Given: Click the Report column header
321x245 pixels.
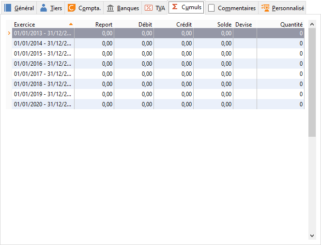Looking at the screenshot, I should pos(94,25).
